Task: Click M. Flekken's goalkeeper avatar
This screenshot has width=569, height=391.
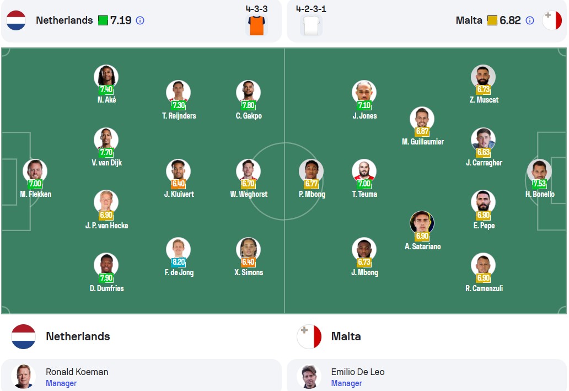Action: (35, 171)
